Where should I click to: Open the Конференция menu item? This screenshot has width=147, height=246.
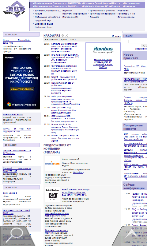coord(42,3)
